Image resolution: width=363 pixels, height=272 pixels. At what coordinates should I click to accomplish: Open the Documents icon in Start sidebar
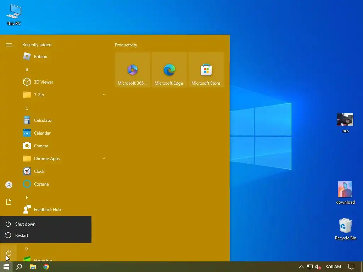click(9, 202)
